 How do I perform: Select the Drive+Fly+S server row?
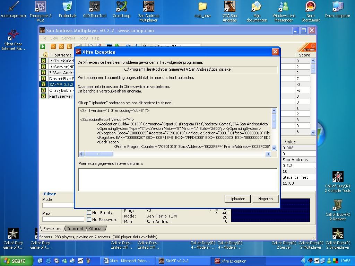61,79
